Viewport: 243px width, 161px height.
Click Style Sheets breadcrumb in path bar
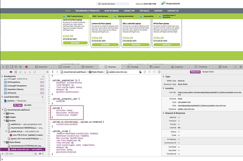(x=96, y=72)
